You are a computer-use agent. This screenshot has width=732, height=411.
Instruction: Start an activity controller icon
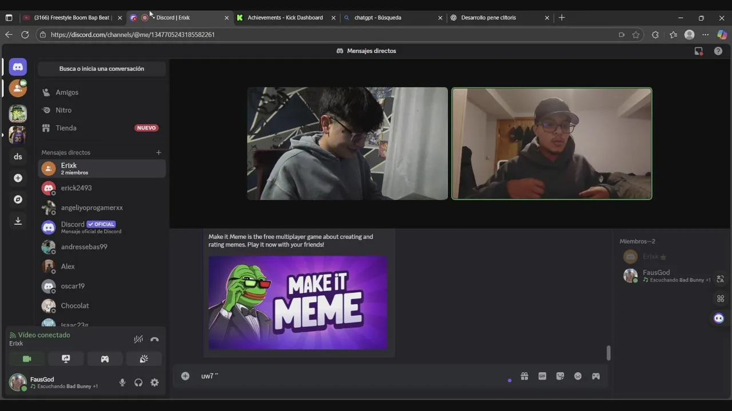point(105,358)
